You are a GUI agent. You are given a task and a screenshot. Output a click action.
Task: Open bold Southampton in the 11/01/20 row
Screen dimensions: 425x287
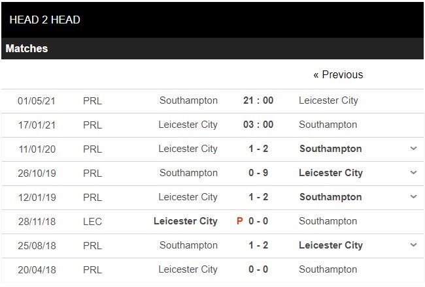click(x=330, y=149)
